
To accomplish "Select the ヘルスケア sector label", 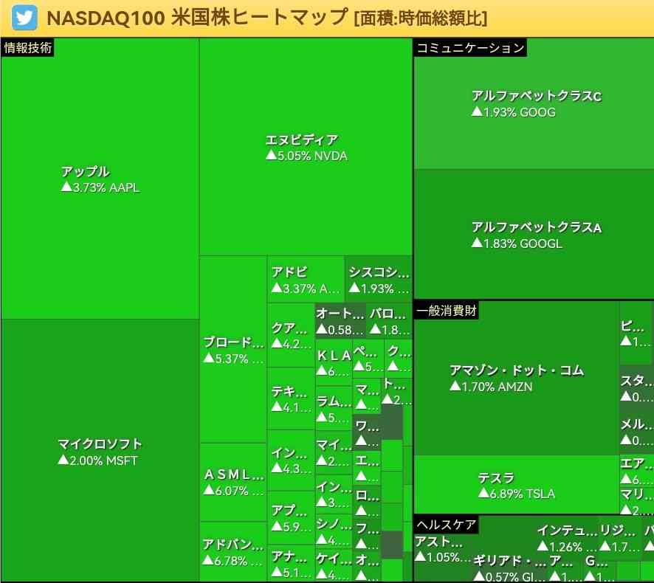I will [447, 524].
